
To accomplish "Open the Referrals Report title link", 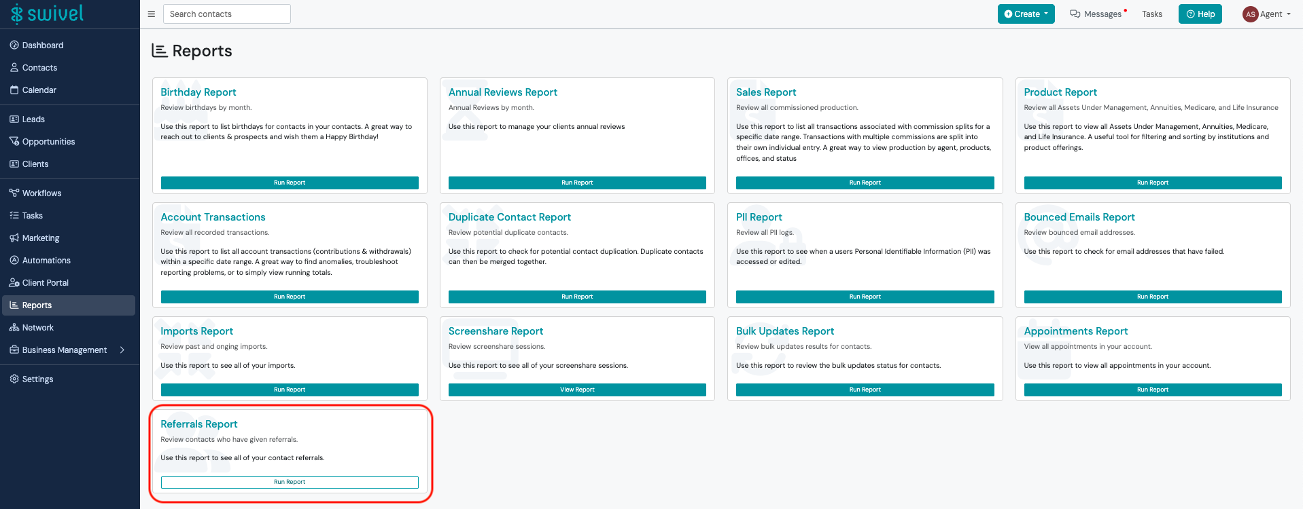I will pyautogui.click(x=199, y=424).
